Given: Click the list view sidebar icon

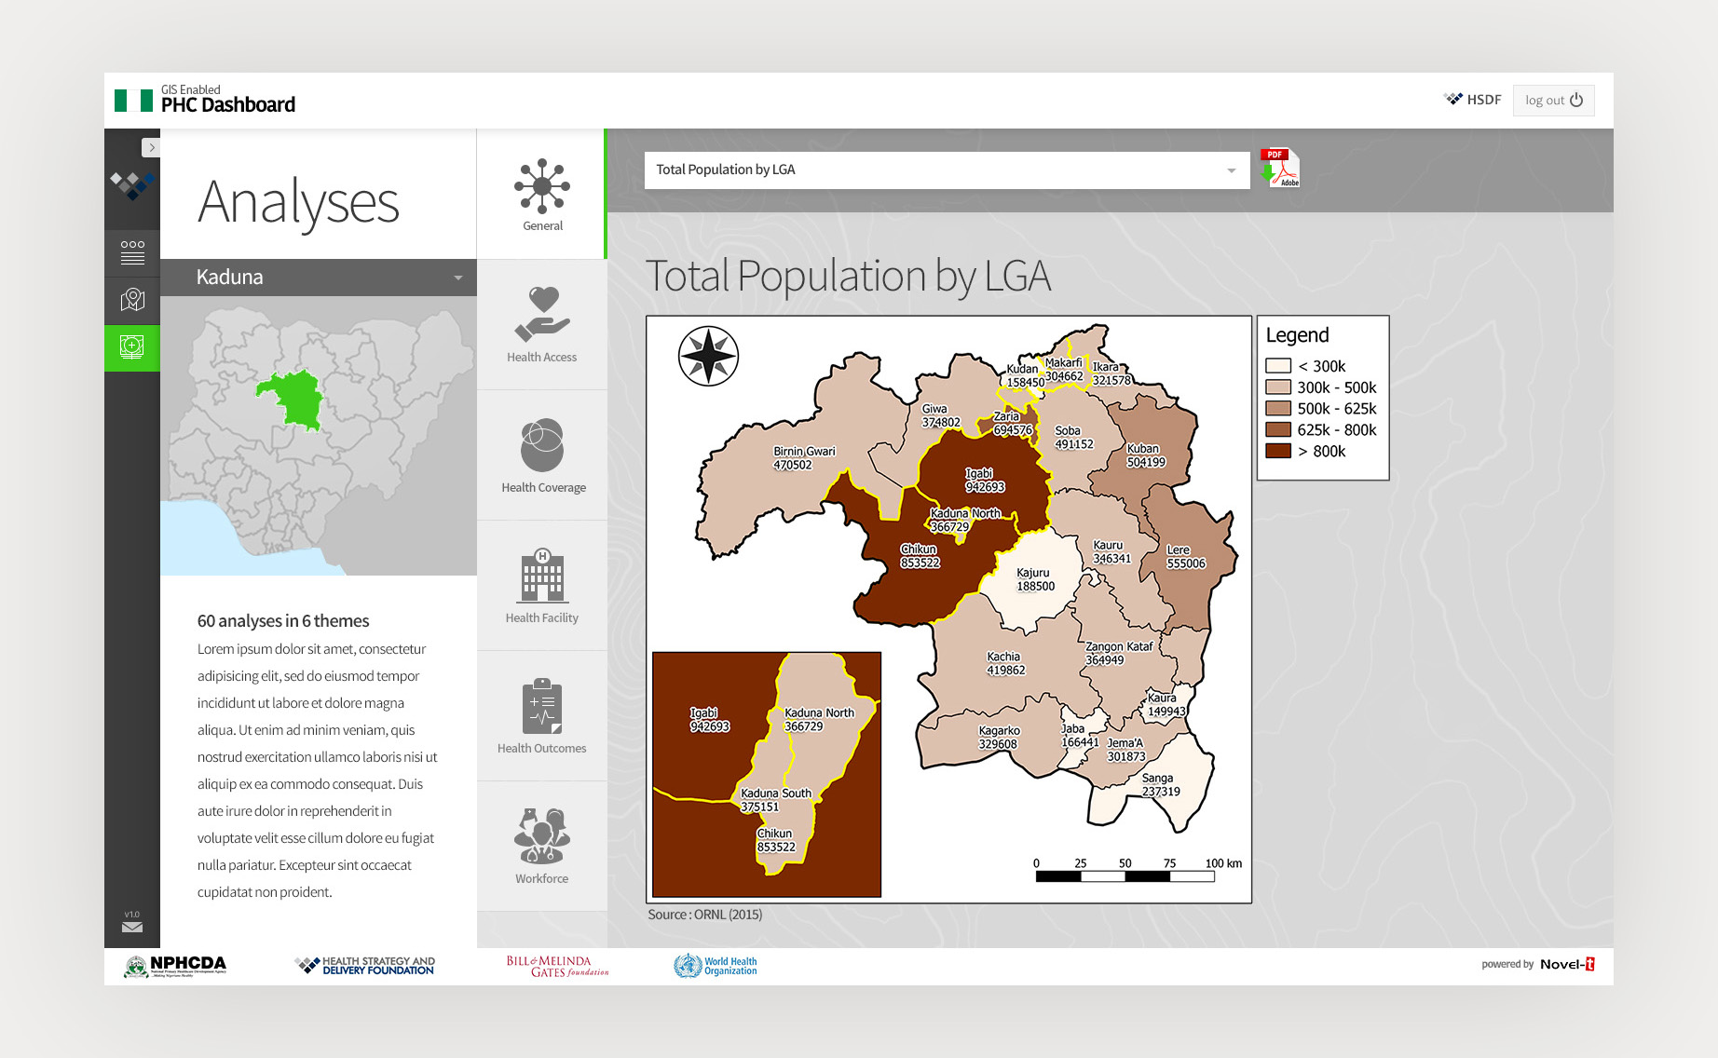Looking at the screenshot, I should [x=132, y=251].
